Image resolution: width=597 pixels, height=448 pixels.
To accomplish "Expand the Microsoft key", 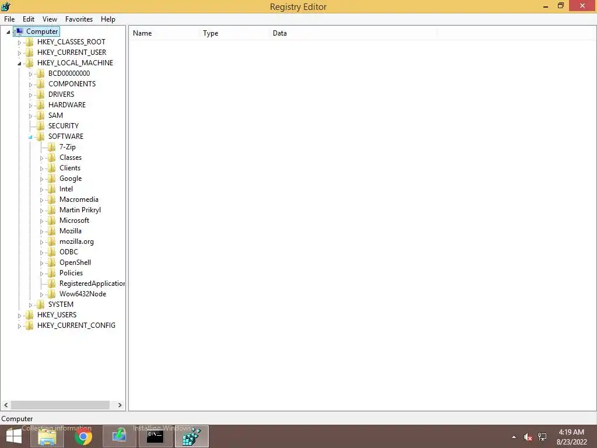I will point(41,221).
